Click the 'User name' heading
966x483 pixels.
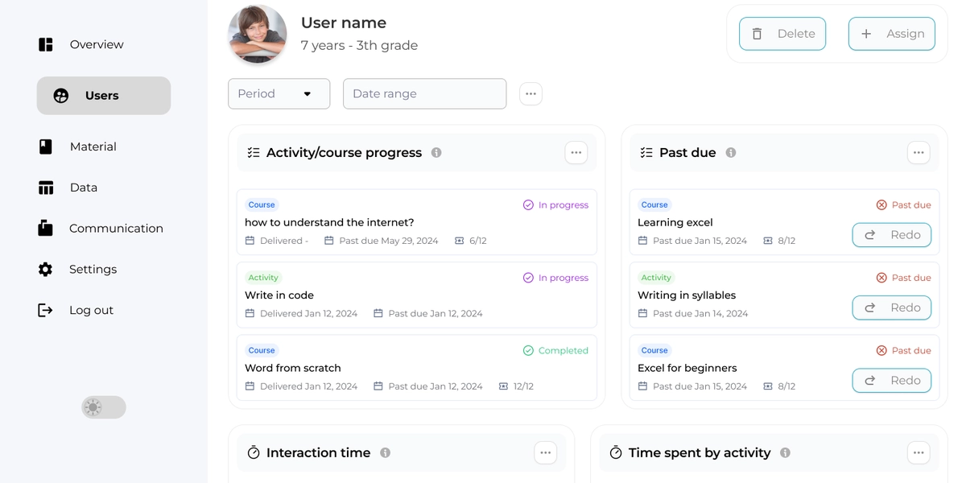[344, 23]
